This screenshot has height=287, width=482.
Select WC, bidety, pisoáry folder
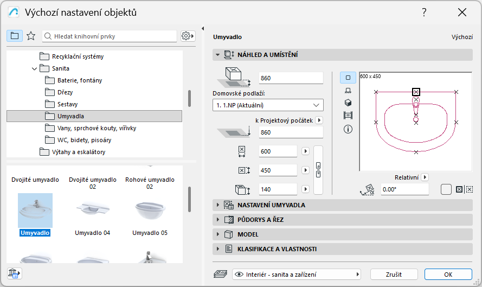(x=84, y=140)
